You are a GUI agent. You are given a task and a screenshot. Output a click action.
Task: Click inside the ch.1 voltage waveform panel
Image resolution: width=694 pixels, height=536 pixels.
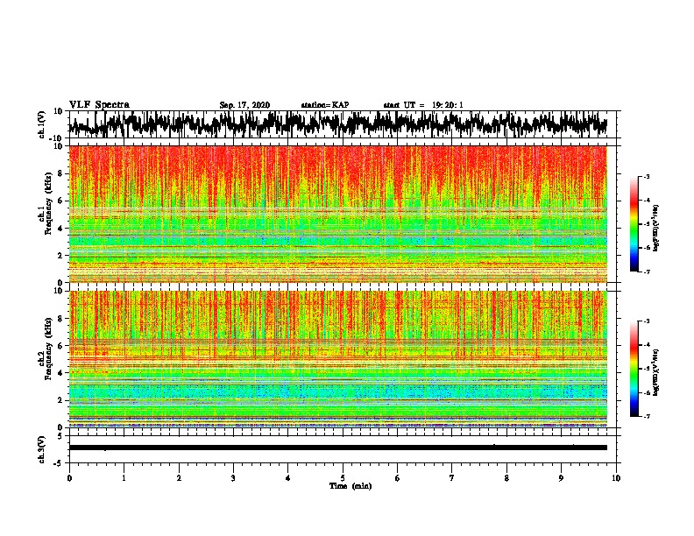coord(342,124)
